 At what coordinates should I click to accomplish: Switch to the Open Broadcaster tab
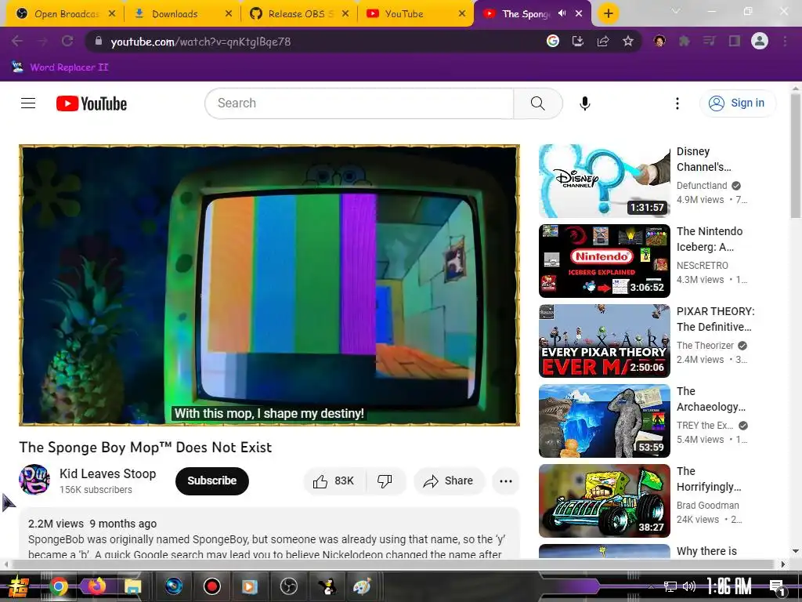[65, 14]
